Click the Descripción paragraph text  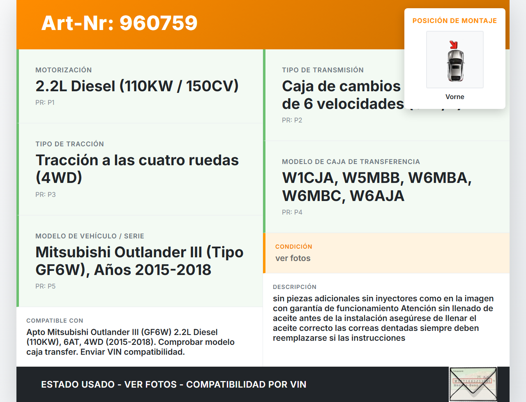[383, 318]
